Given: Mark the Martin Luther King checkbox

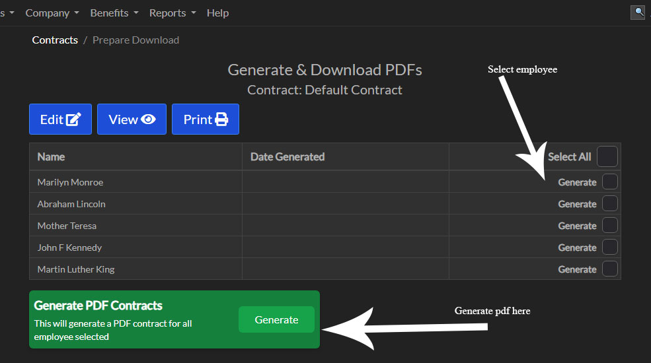Looking at the screenshot, I should click(x=609, y=269).
